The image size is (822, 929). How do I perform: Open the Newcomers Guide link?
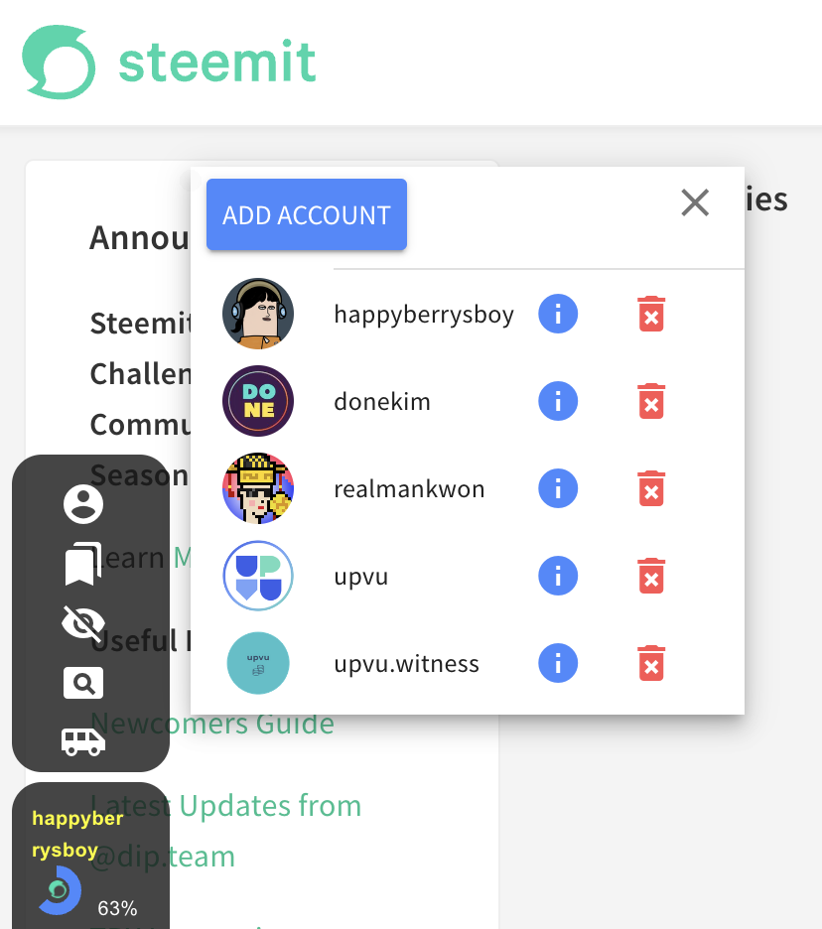[x=212, y=724]
